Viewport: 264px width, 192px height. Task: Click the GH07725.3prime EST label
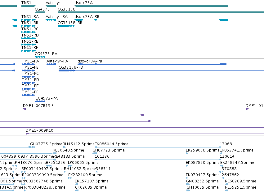click(x=46, y=144)
